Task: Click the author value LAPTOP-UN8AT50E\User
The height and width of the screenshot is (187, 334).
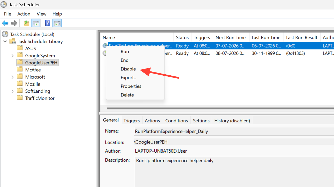Action: [x=161, y=151]
